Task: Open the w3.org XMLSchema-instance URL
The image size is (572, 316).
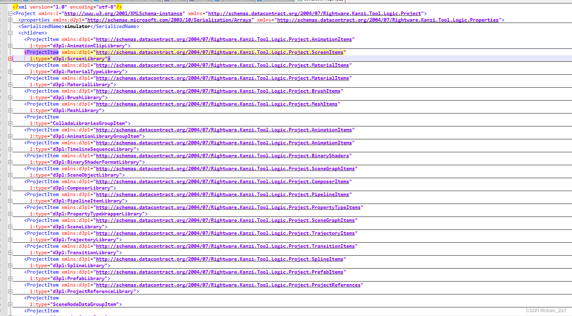Action: point(123,14)
